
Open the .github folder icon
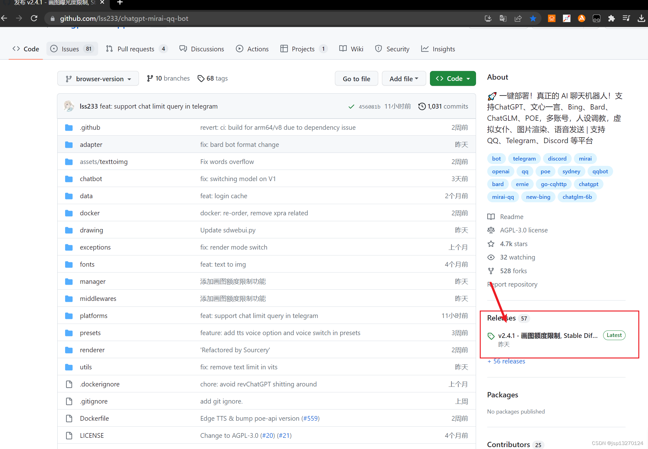[69, 128]
